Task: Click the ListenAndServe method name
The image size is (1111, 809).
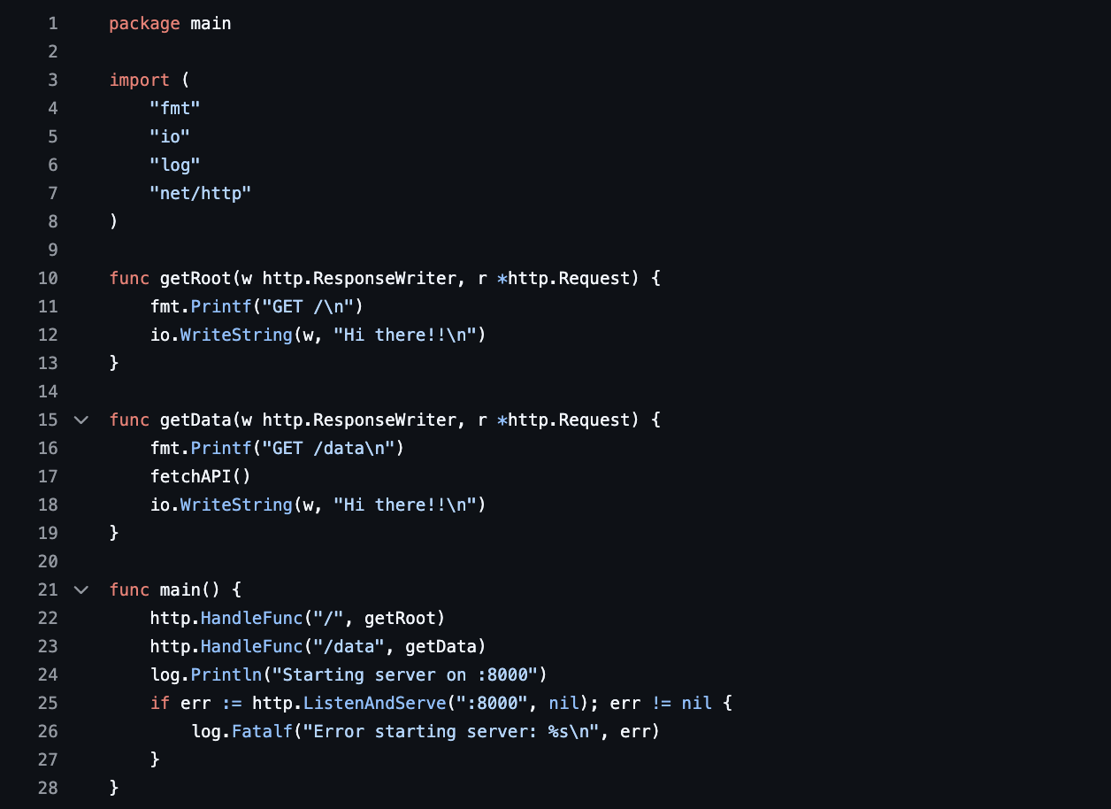Action: click(376, 703)
